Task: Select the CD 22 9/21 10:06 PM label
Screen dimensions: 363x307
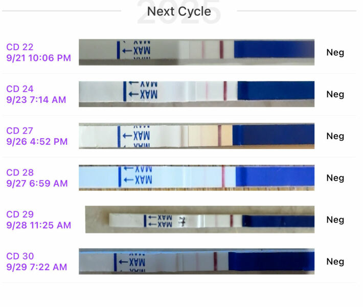Action: click(38, 52)
